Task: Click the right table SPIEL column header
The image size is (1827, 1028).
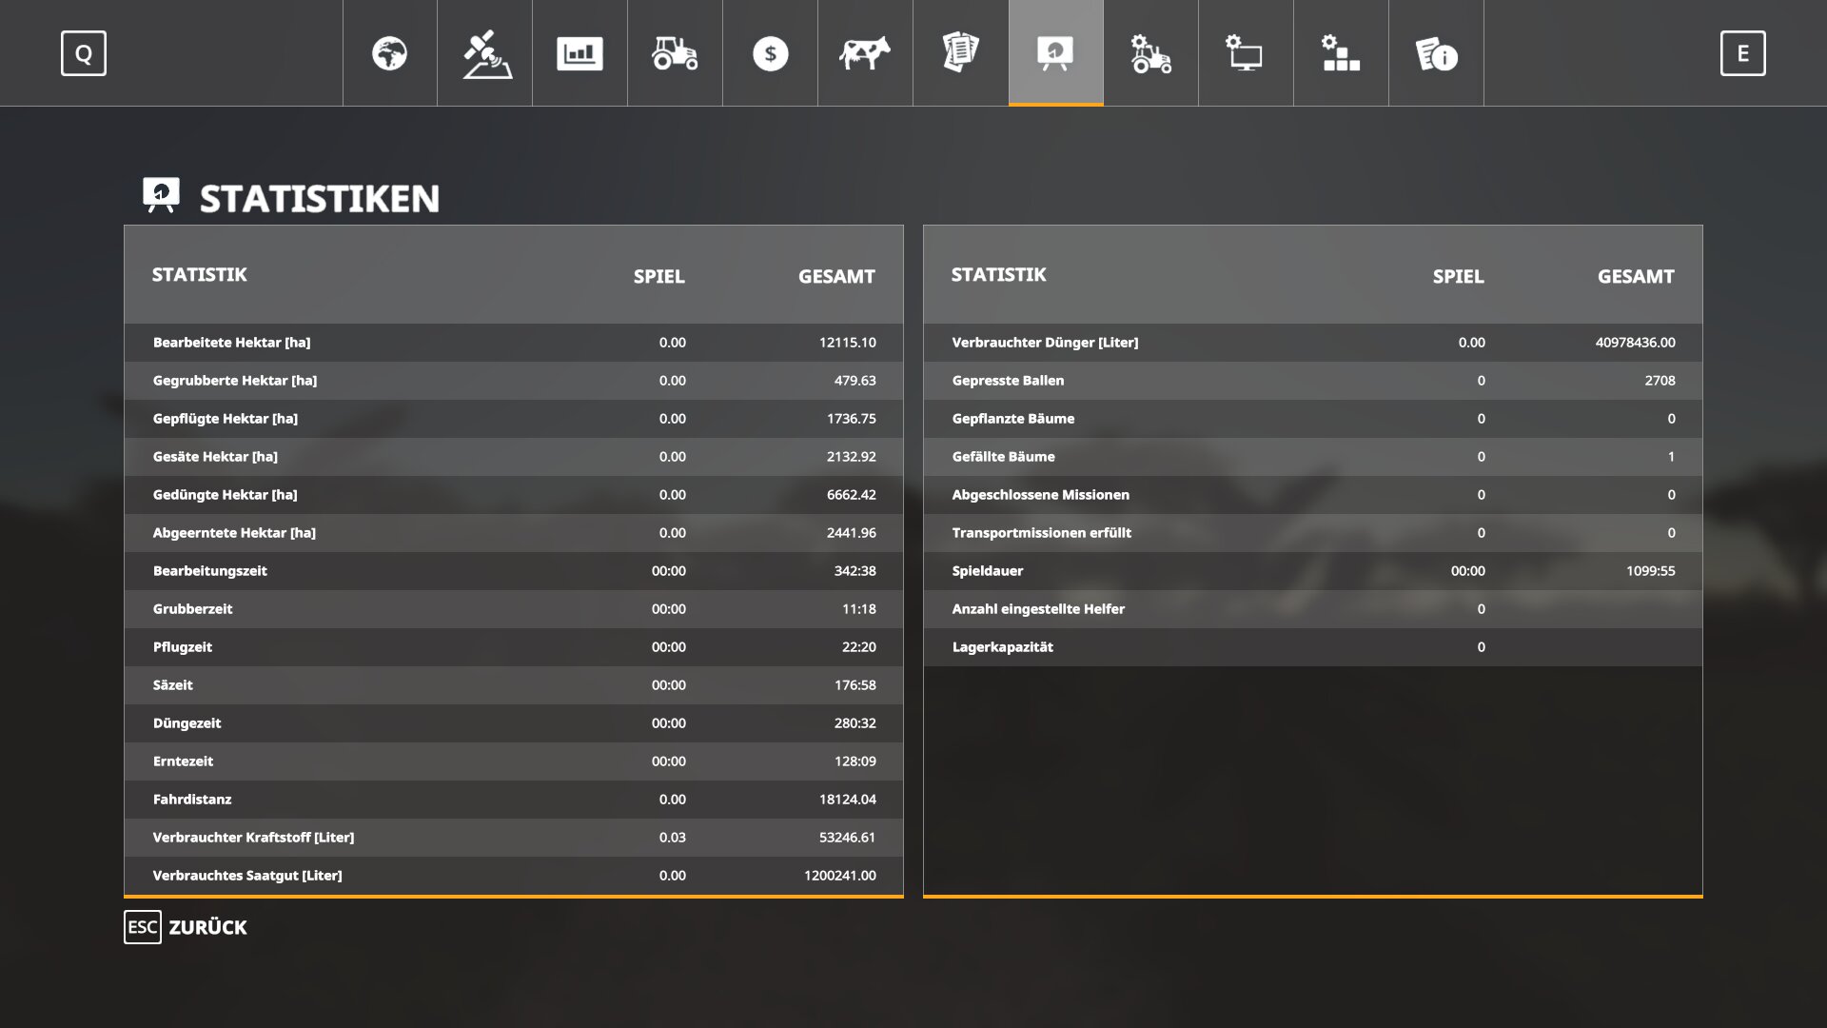Action: [x=1458, y=276]
